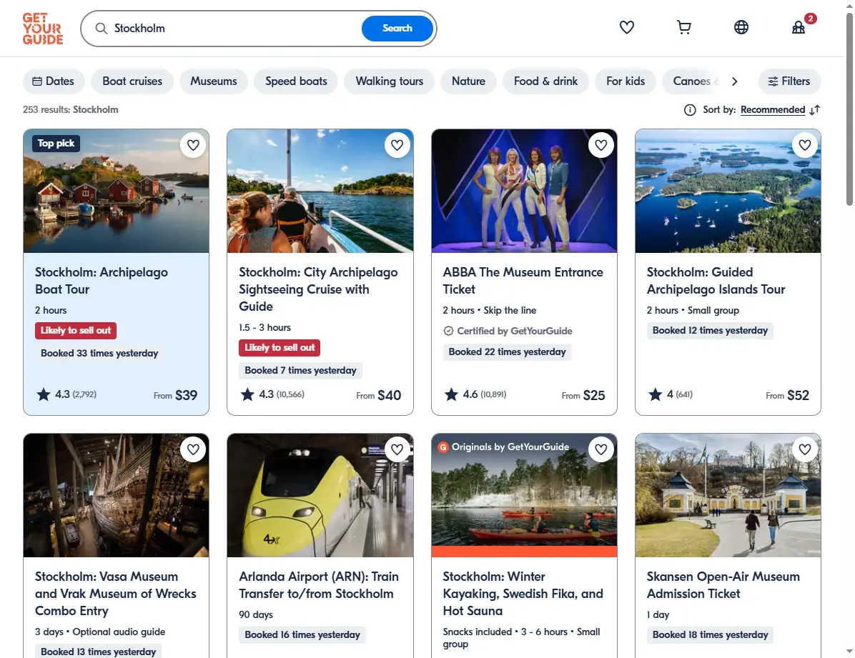The height and width of the screenshot is (658, 855).
Task: Open the Sort by Recommended dropdown
Action: coord(772,110)
